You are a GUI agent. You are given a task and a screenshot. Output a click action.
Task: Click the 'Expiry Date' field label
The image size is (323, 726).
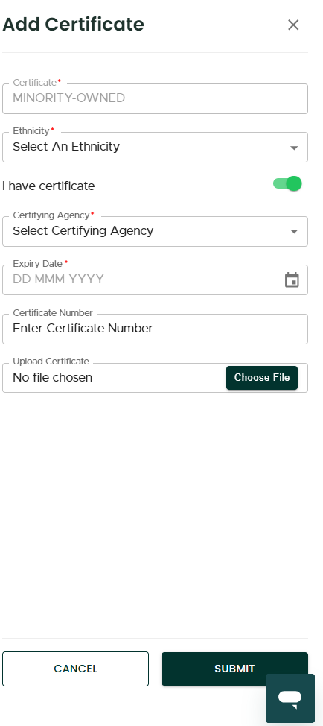37,264
